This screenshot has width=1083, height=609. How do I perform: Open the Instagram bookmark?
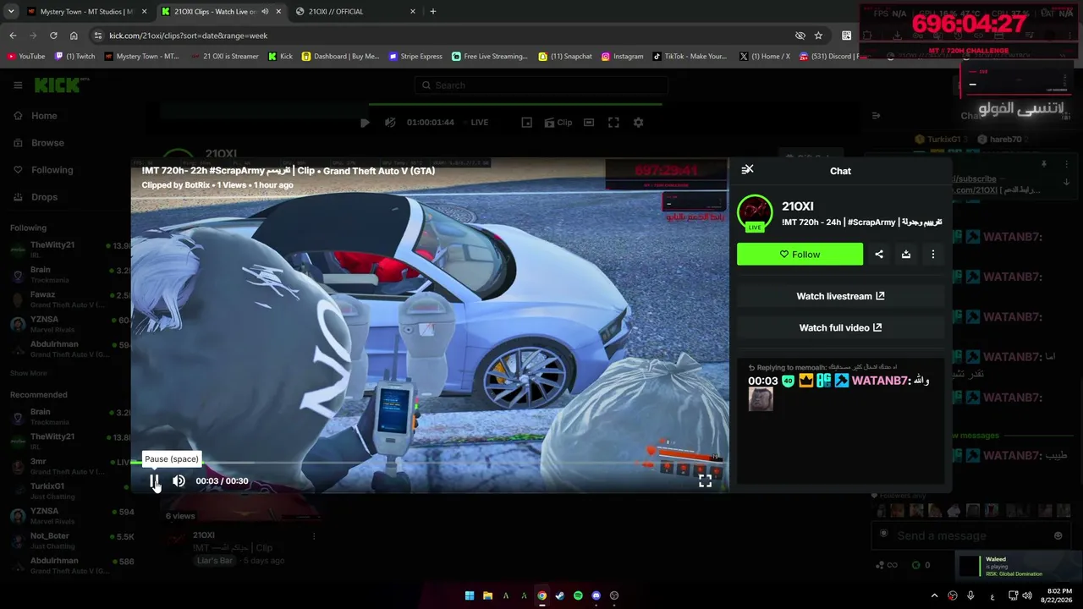pyautogui.click(x=623, y=57)
